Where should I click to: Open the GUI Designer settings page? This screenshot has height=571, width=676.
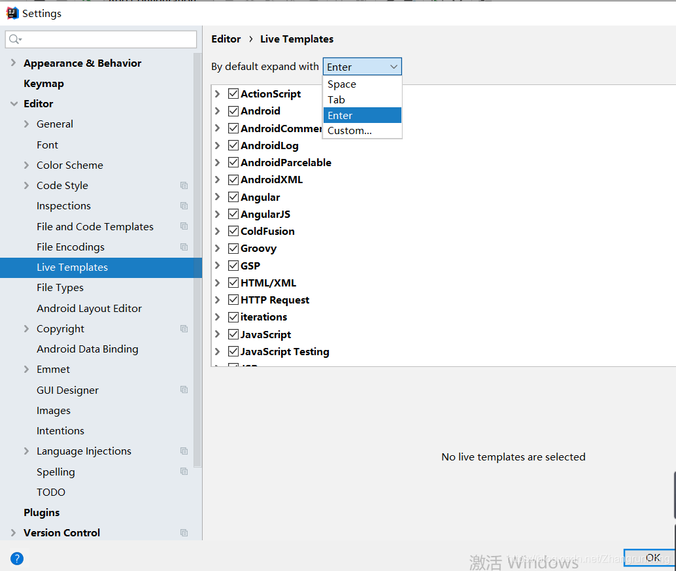68,390
